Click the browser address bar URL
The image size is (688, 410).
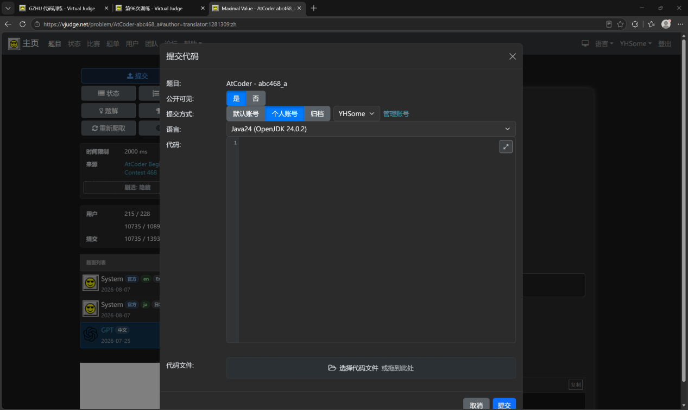(x=140, y=24)
